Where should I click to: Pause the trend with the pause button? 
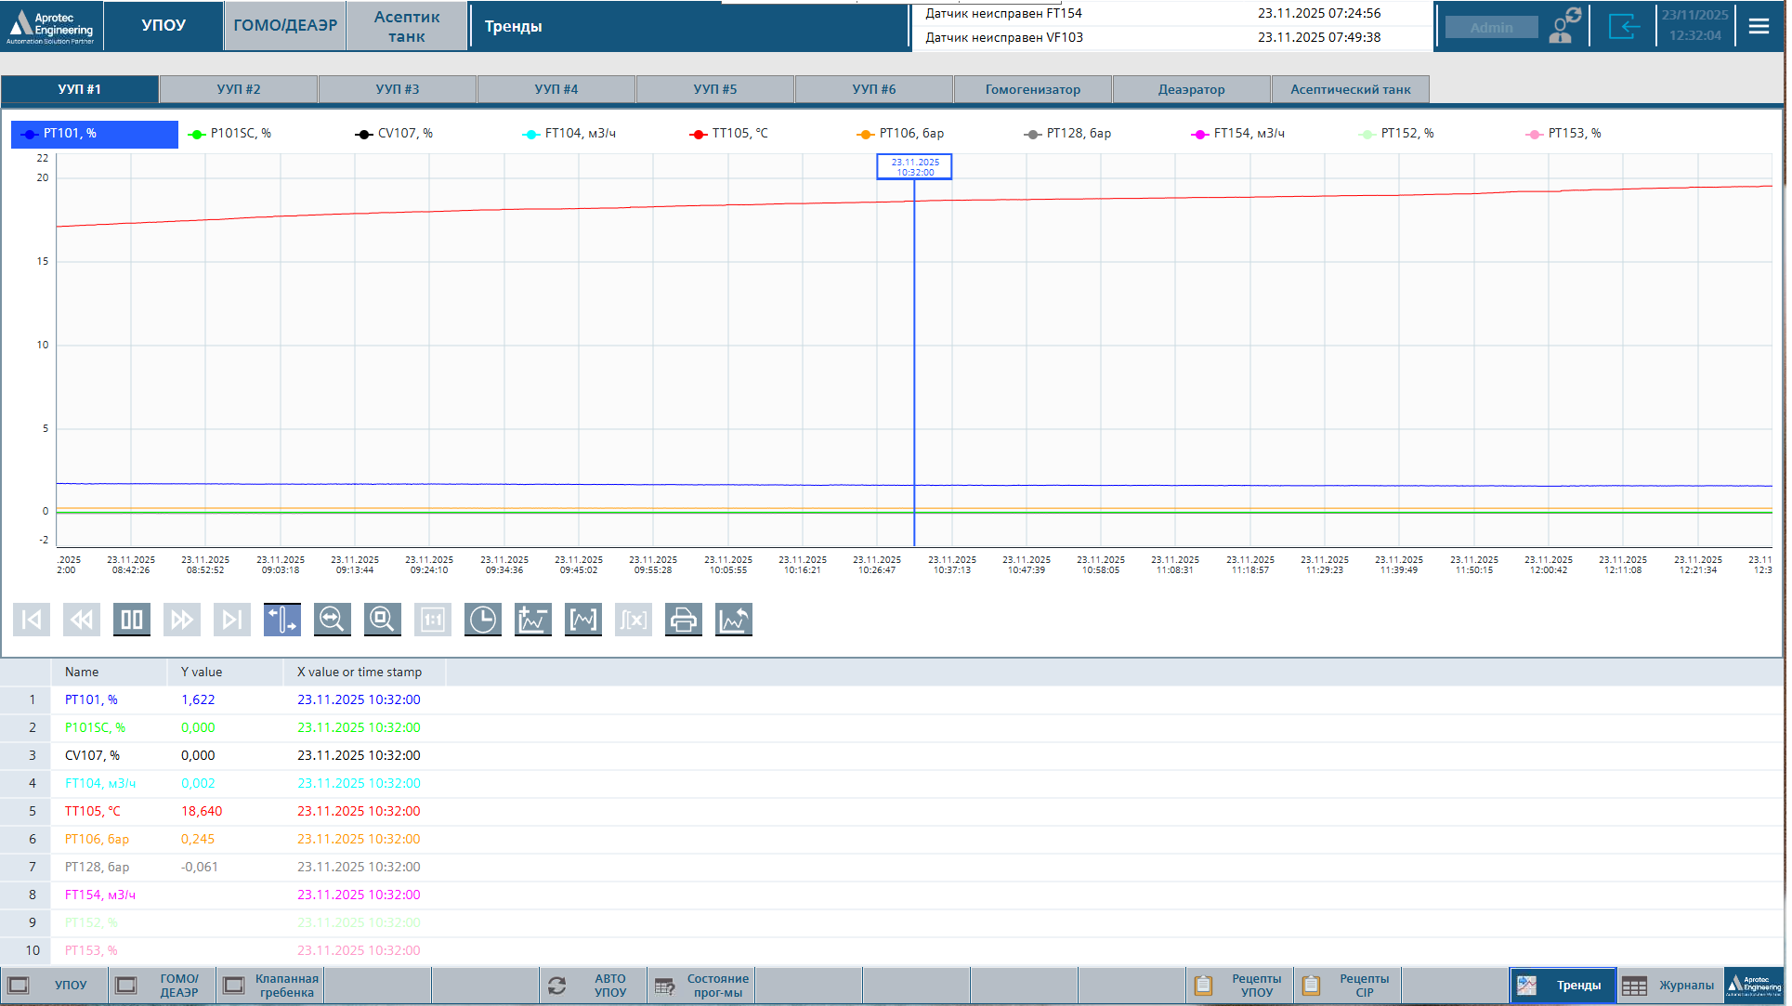(x=132, y=620)
